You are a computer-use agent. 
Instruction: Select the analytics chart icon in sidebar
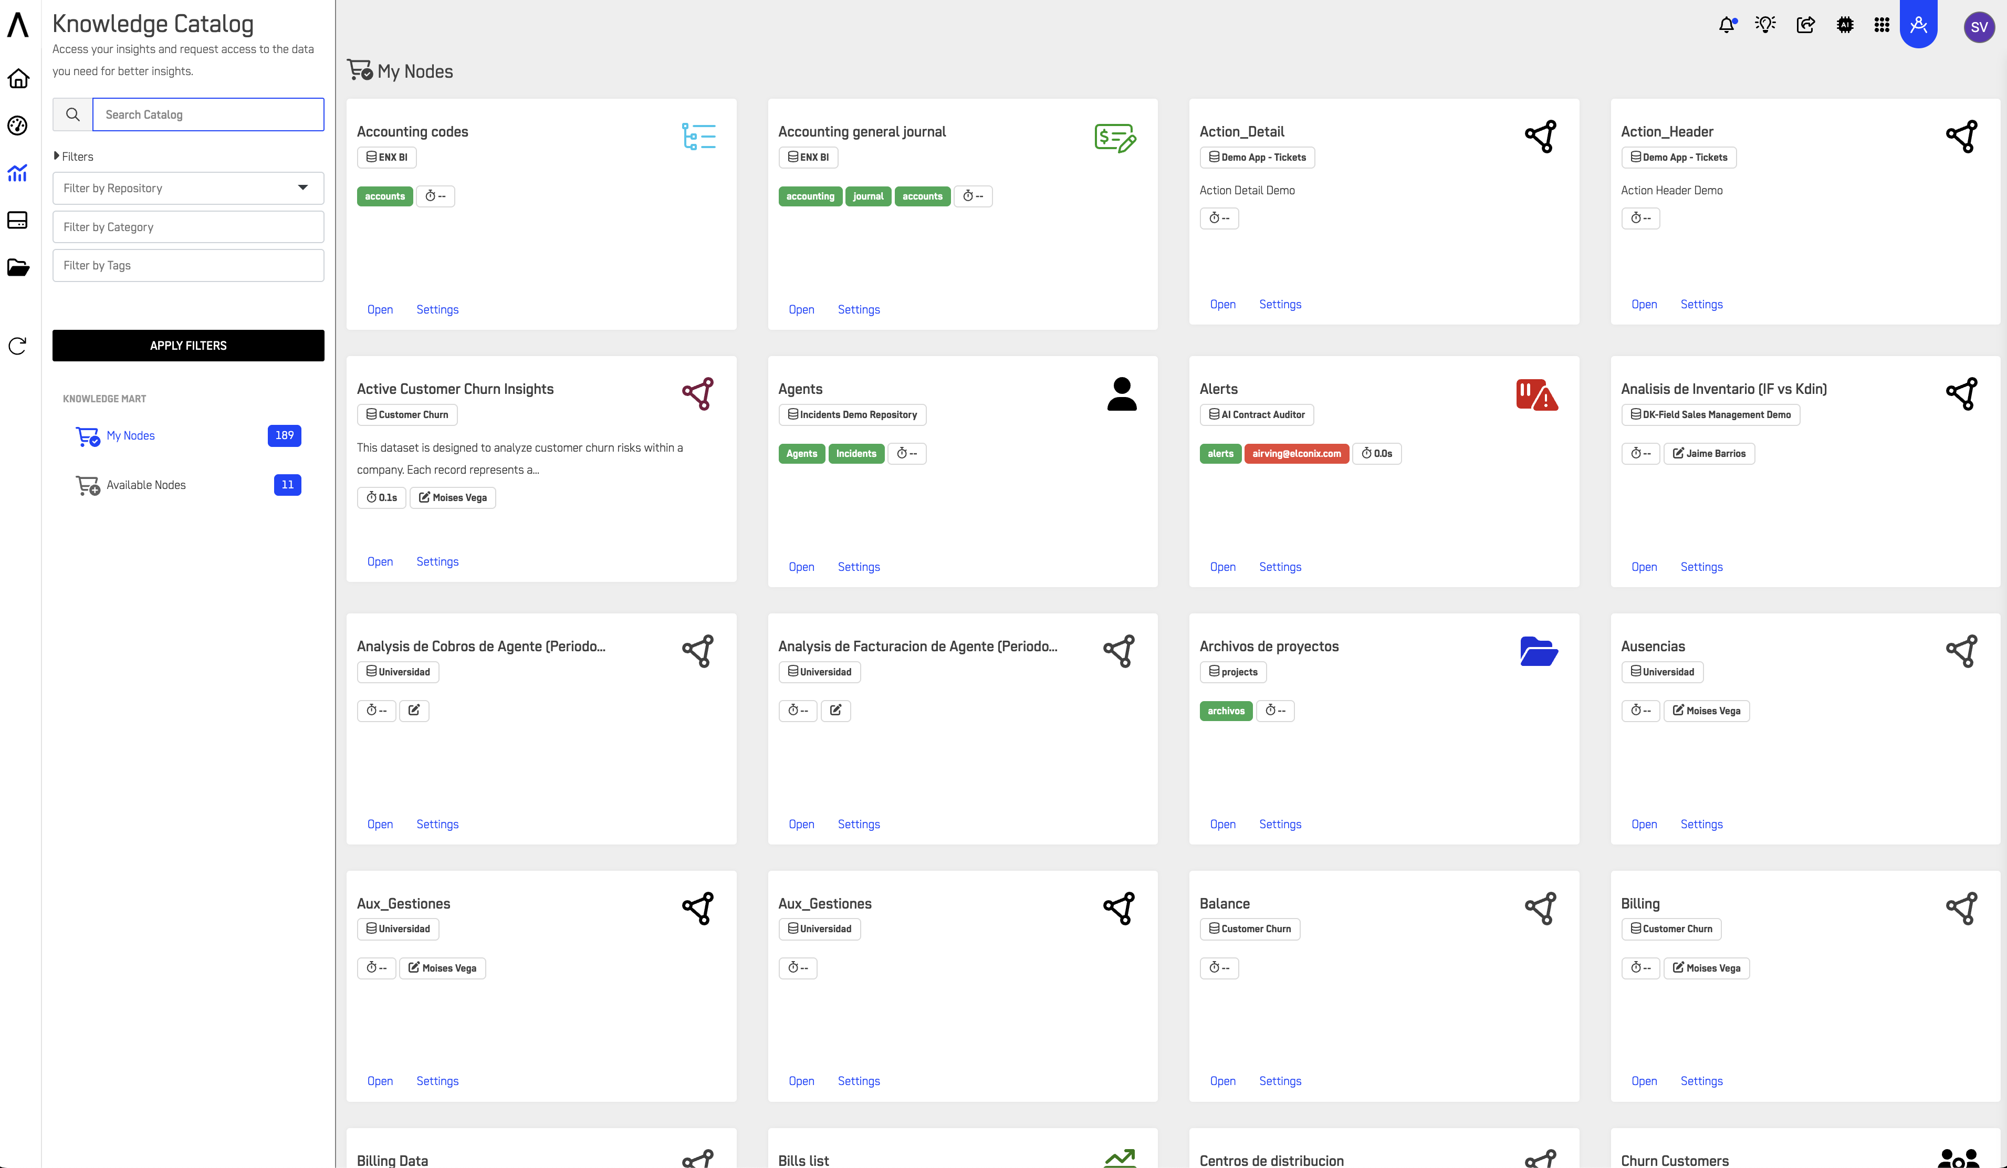(17, 172)
